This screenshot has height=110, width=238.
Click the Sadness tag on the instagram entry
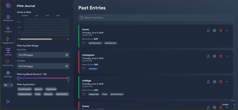tap(93, 69)
